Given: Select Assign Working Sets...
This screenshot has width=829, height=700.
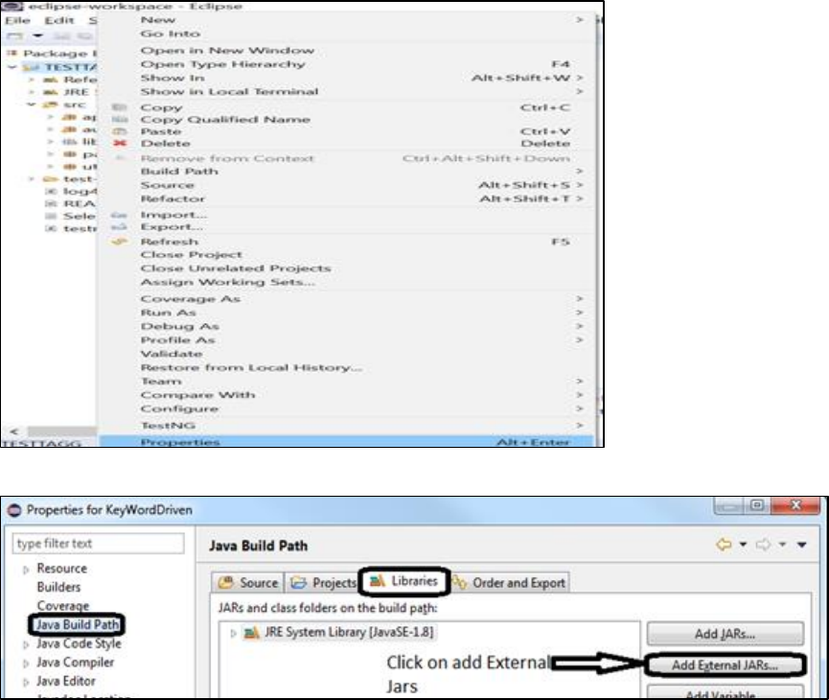Looking at the screenshot, I should [347, 283].
